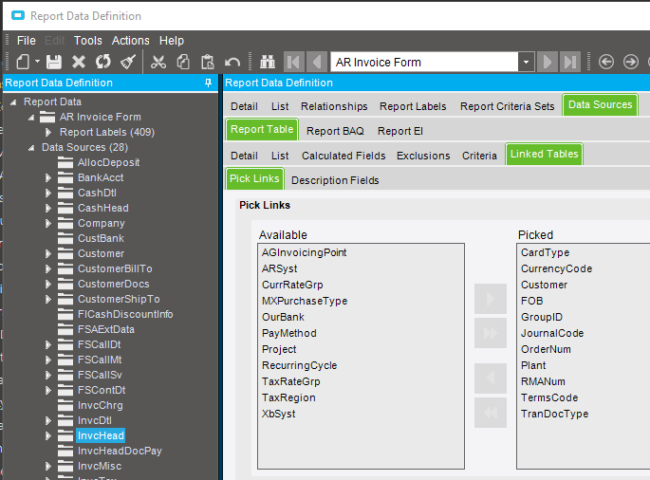Click the Paste clipboard icon
Image resolution: width=650 pixels, height=480 pixels.
[x=207, y=63]
